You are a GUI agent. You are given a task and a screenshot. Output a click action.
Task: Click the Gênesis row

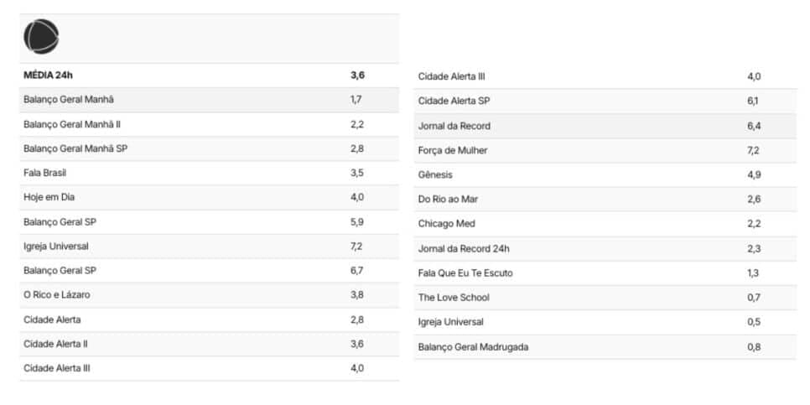pyautogui.click(x=605, y=175)
